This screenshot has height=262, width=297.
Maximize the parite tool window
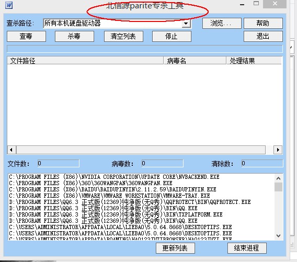click(256, 4)
